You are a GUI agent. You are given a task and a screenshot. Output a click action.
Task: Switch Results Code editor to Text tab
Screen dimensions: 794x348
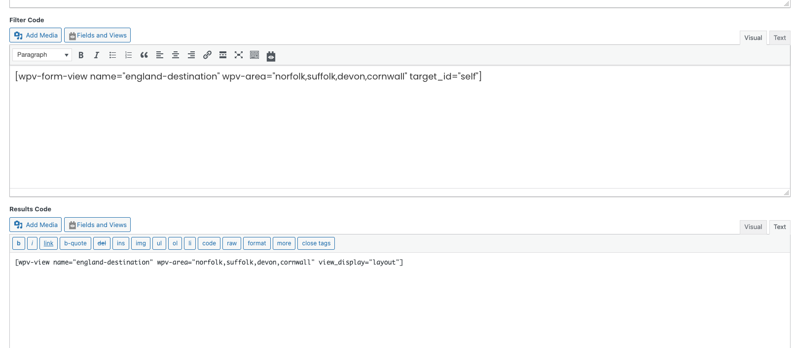[x=780, y=227]
